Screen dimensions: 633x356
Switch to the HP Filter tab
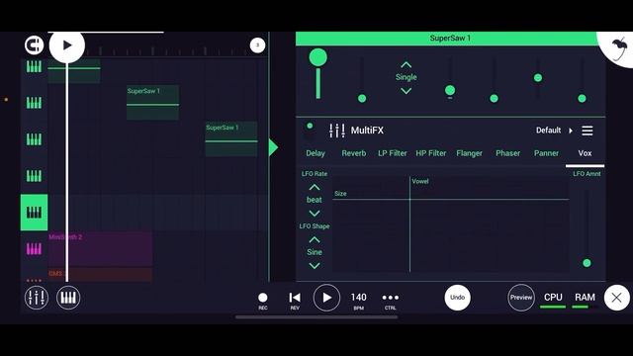click(x=431, y=153)
